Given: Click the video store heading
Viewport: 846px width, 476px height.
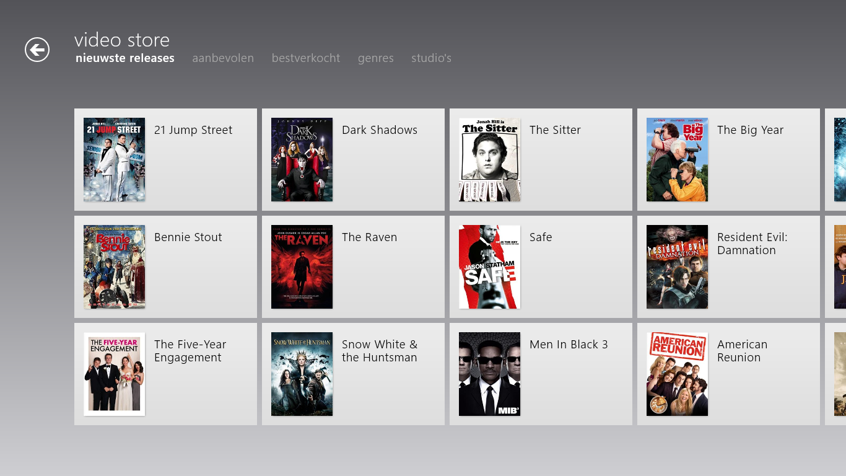Looking at the screenshot, I should pyautogui.click(x=122, y=40).
